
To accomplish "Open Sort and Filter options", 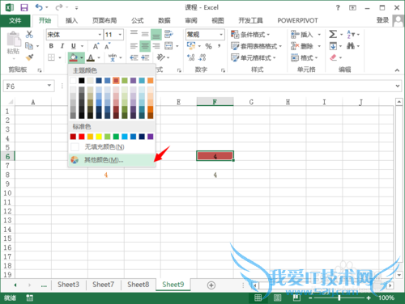I will 351,34.
